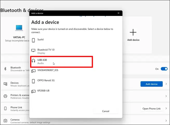
Task: Select Bluedroid TV 1.0 device name
Action: (46, 50)
